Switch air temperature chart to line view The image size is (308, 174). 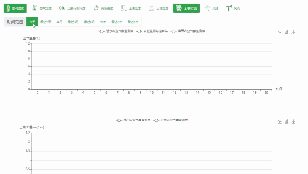279,32
